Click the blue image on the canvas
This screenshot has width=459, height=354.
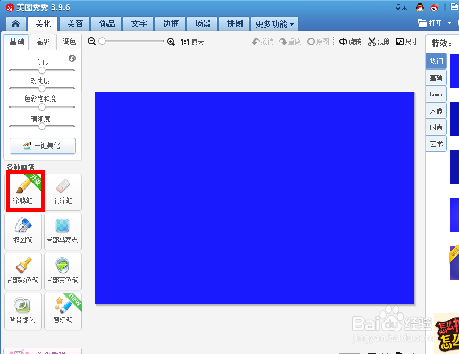coord(255,198)
